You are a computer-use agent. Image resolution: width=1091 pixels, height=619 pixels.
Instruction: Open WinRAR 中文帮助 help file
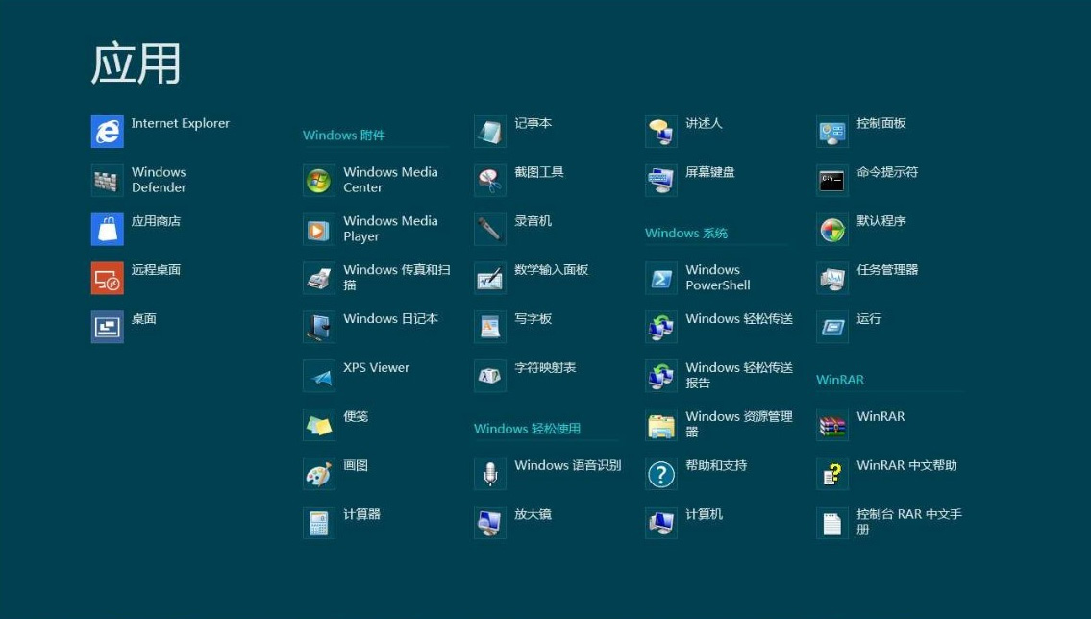[x=832, y=474]
